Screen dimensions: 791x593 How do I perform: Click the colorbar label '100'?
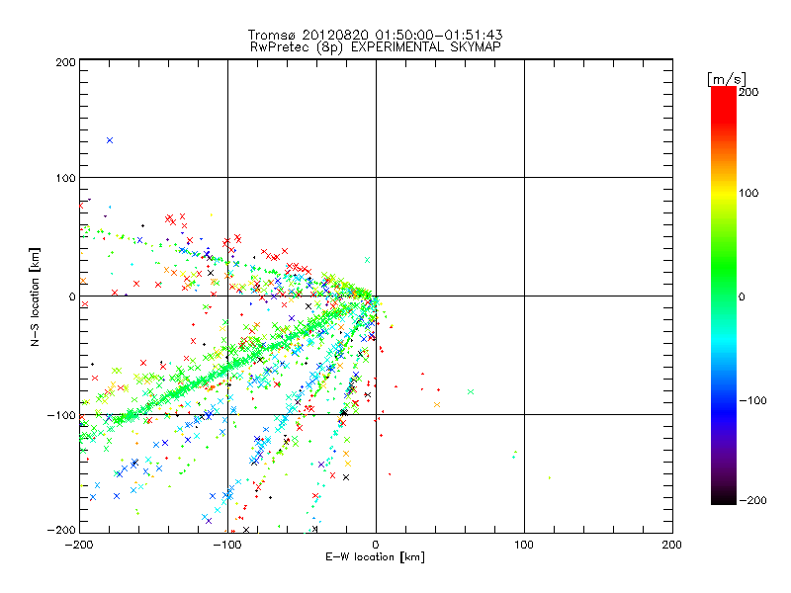(748, 193)
